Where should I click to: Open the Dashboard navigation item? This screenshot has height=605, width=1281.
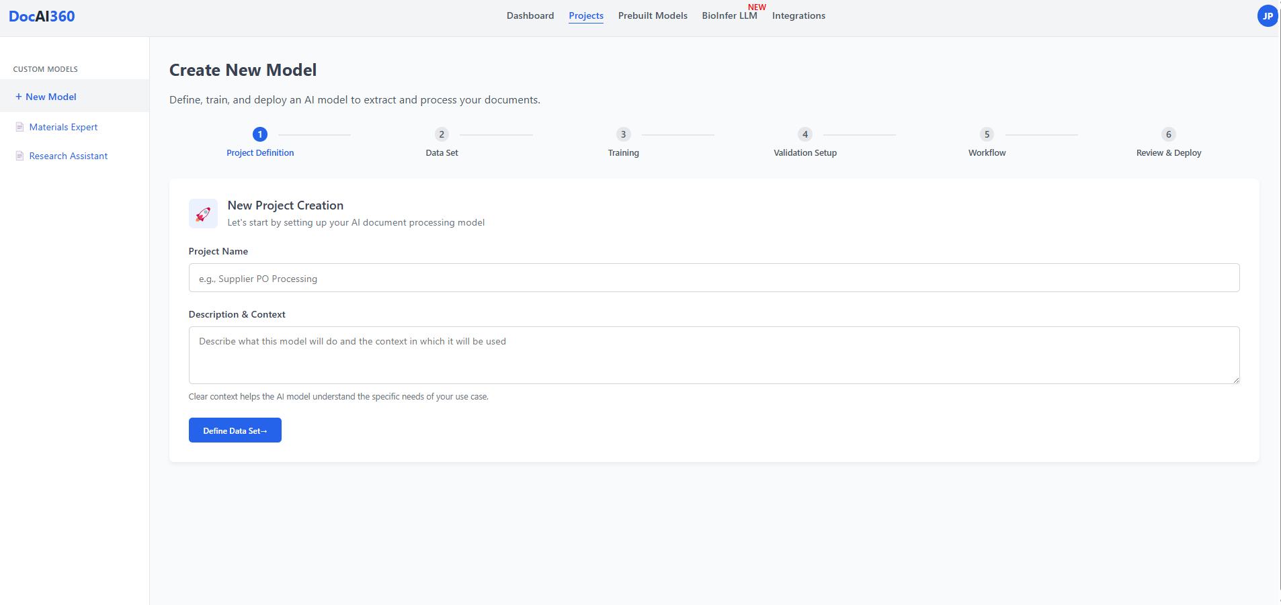pos(530,15)
